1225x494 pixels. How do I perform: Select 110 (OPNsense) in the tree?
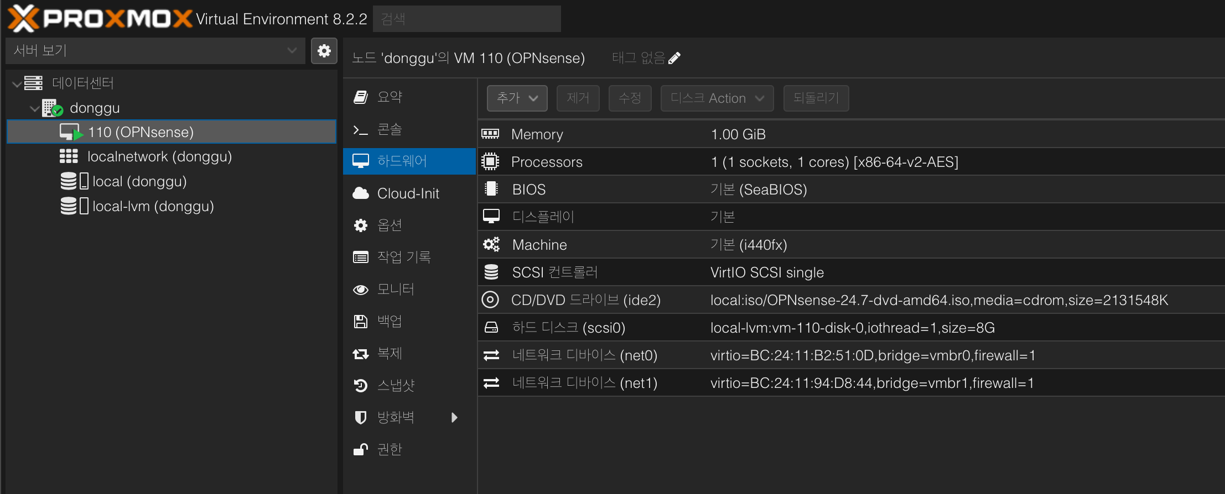click(x=172, y=132)
